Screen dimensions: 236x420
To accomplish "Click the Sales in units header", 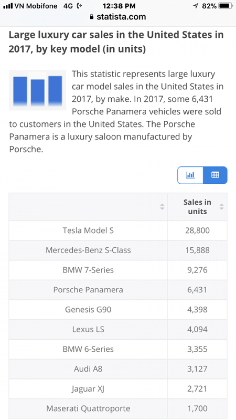I will 197,207.
